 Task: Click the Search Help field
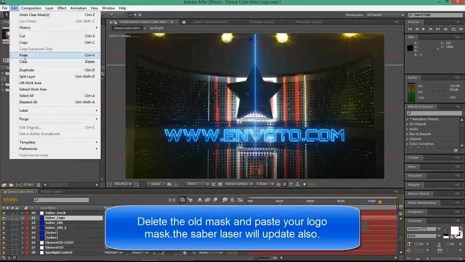(435, 15)
